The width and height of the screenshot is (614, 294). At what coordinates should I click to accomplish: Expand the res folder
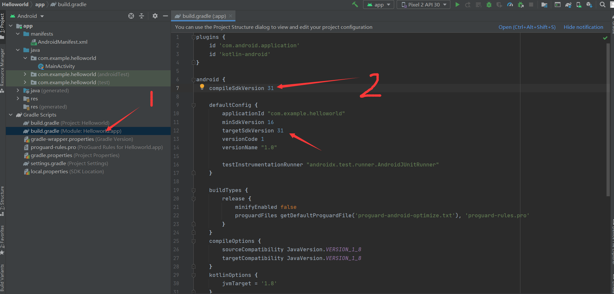[18, 98]
